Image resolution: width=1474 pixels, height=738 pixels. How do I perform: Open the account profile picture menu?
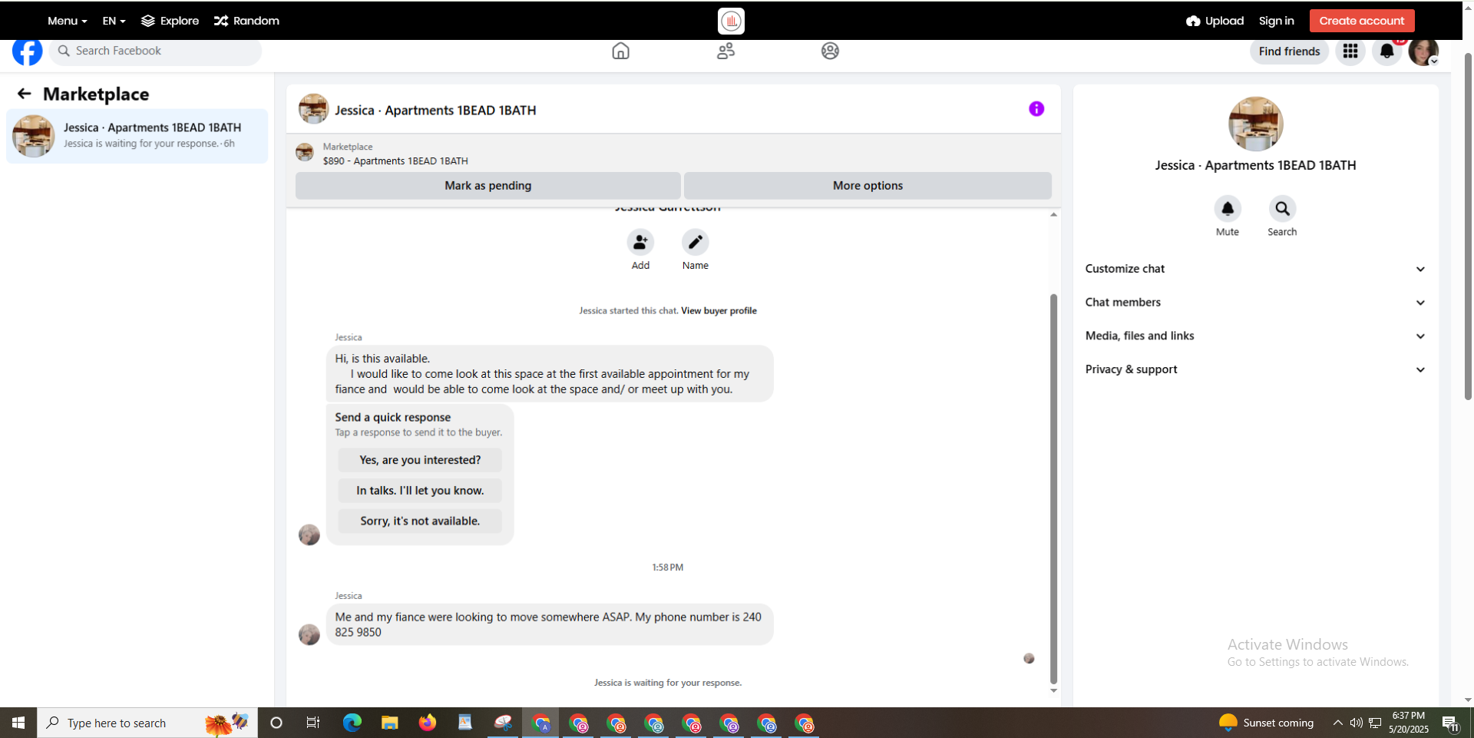pyautogui.click(x=1423, y=51)
